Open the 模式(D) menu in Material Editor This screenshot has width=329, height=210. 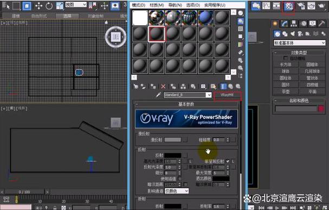(139, 5)
